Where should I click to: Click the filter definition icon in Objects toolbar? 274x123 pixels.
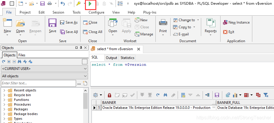[25, 62]
